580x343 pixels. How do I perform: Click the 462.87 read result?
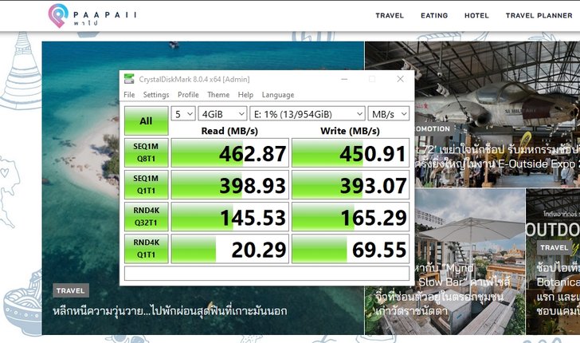pos(229,152)
